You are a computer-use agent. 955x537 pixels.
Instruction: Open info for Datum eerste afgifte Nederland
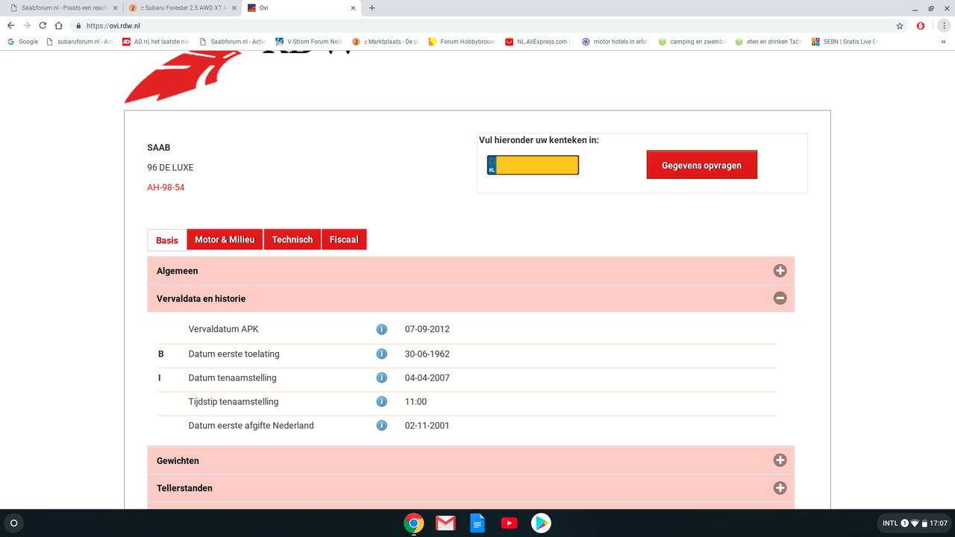(x=381, y=425)
